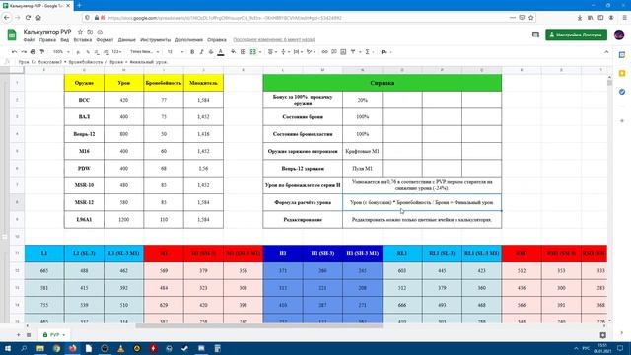The width and height of the screenshot is (631, 355).
Task: Open the Данные menu
Action: click(x=127, y=40)
